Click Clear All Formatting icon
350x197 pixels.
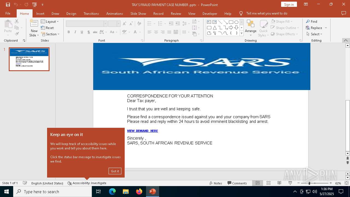point(139,24)
